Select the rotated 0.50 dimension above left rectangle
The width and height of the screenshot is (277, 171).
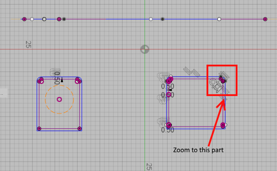click(x=57, y=78)
